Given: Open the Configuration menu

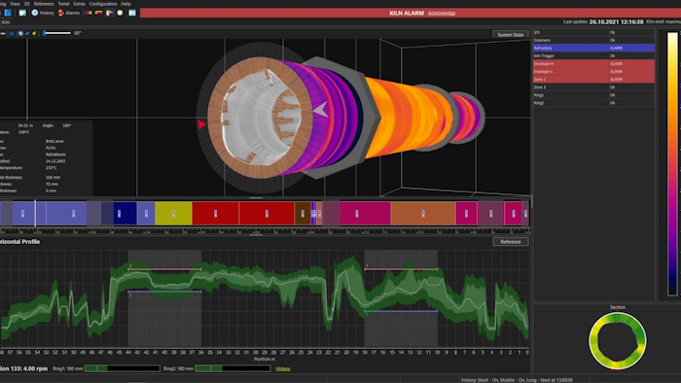Looking at the screenshot, I should [103, 4].
